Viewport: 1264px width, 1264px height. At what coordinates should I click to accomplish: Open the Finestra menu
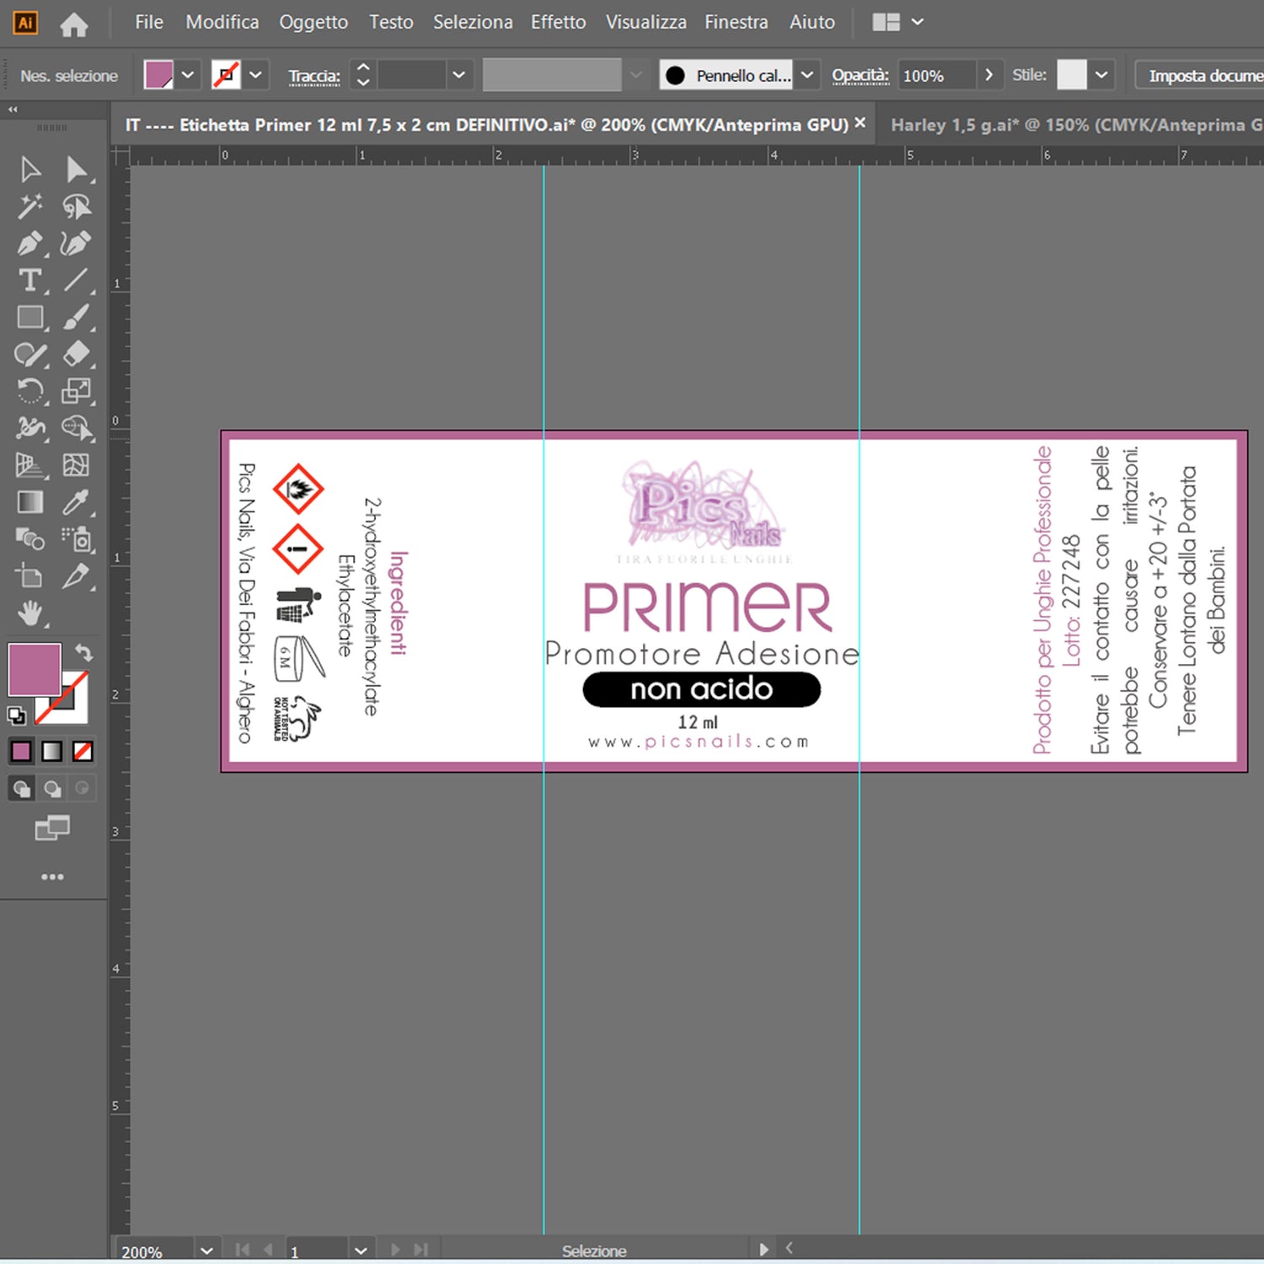tap(736, 22)
